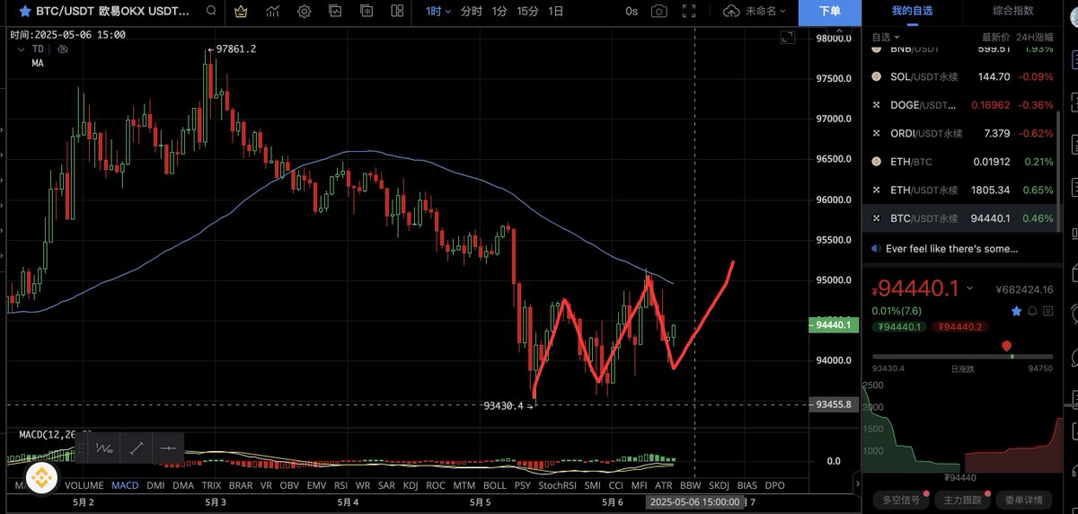The width and height of the screenshot is (1078, 514).
Task: Switch to 15分 interval
Action: [x=527, y=12]
